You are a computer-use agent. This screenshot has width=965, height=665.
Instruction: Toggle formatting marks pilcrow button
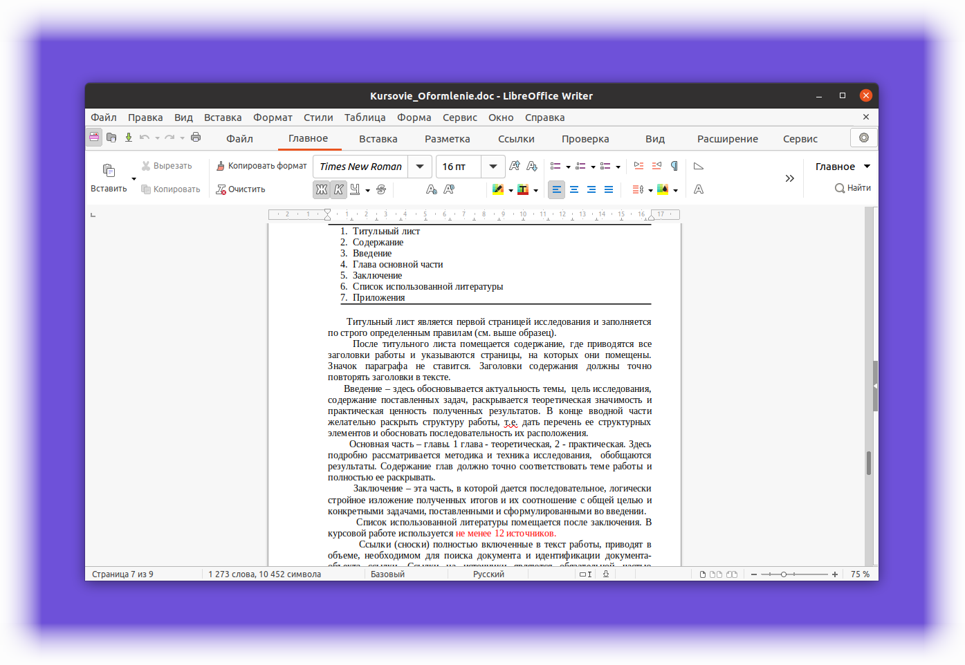tap(674, 166)
